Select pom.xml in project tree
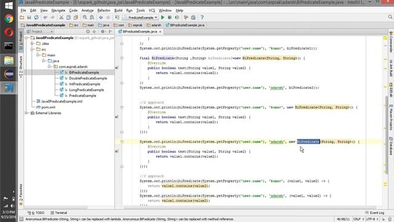 (48, 107)
